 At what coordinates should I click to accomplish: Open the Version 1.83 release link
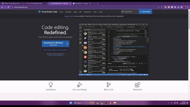pyautogui.click(x=69, y=16)
